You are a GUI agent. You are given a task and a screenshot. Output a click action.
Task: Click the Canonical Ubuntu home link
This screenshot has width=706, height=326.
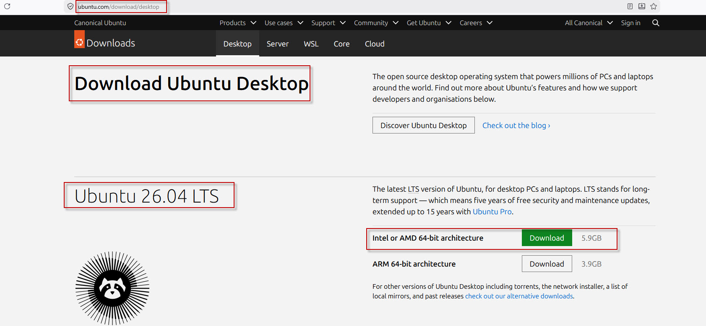point(100,23)
